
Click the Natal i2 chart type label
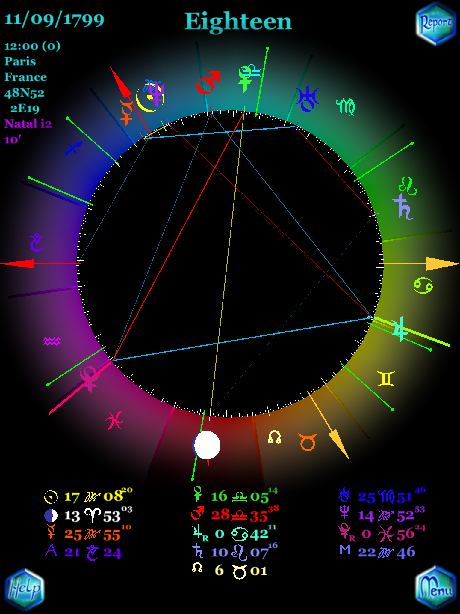tap(28, 124)
